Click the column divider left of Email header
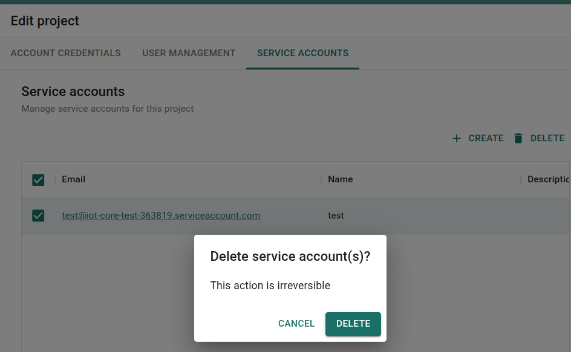This screenshot has width=571, height=352. coord(55,180)
